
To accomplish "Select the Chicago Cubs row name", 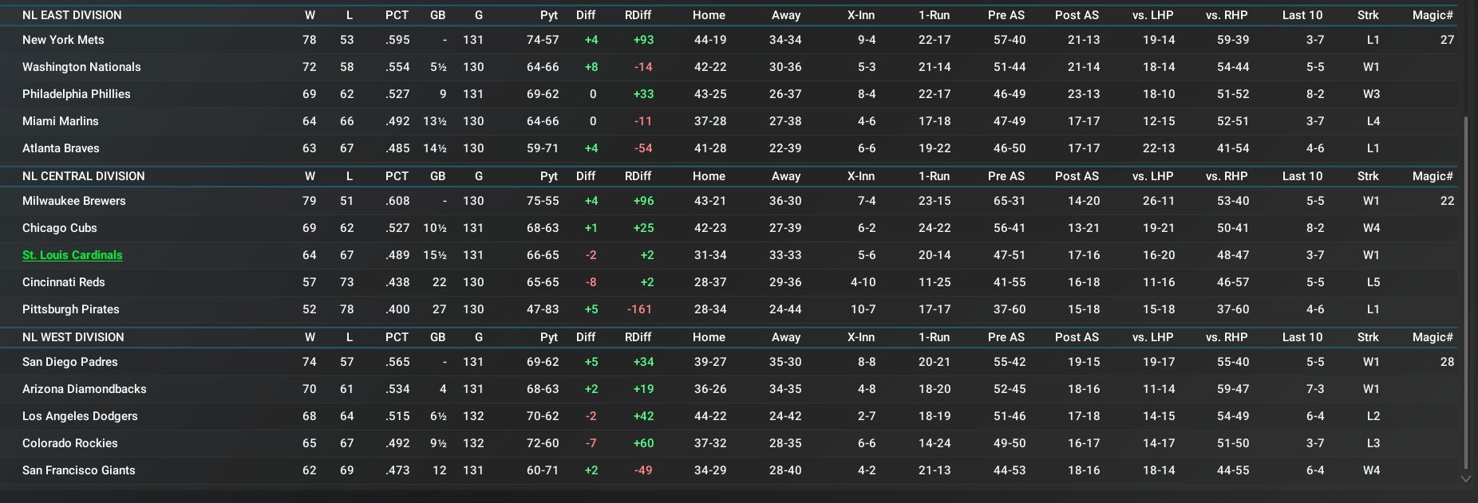I will click(60, 228).
